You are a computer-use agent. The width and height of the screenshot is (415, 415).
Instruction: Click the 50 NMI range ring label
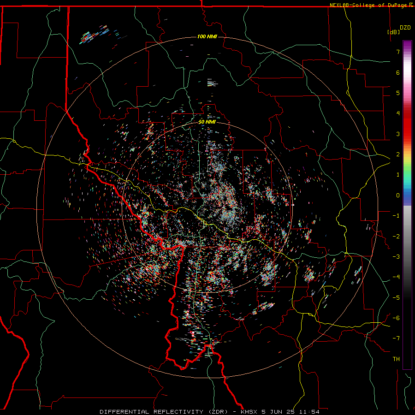tap(207, 122)
